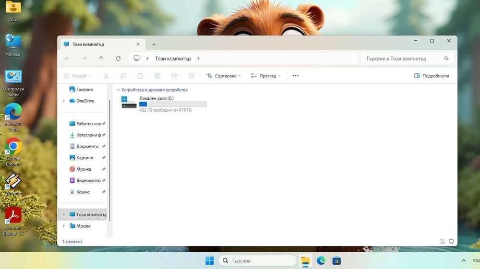Click the Copy icon in toolbar
Viewport: 480px width, 269px height.
(123, 76)
